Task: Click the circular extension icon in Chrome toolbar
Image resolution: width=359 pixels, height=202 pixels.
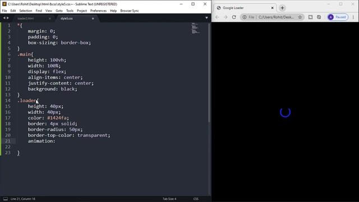Action: coord(319,17)
